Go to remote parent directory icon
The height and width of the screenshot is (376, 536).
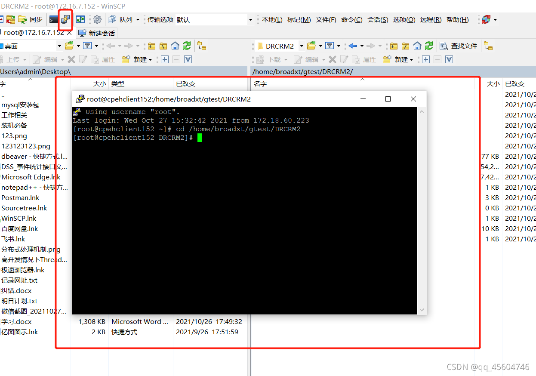pos(394,46)
